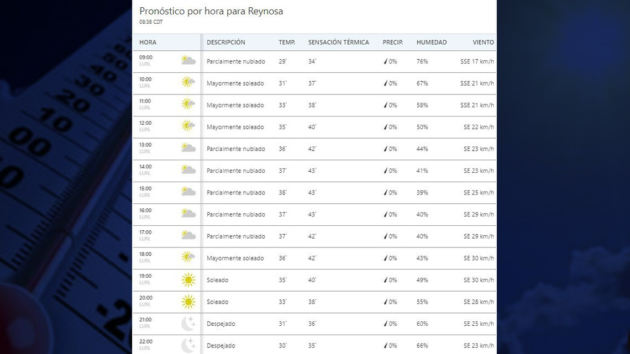Select the sunny icon for 20:00
This screenshot has height=354, width=630.
[188, 302]
